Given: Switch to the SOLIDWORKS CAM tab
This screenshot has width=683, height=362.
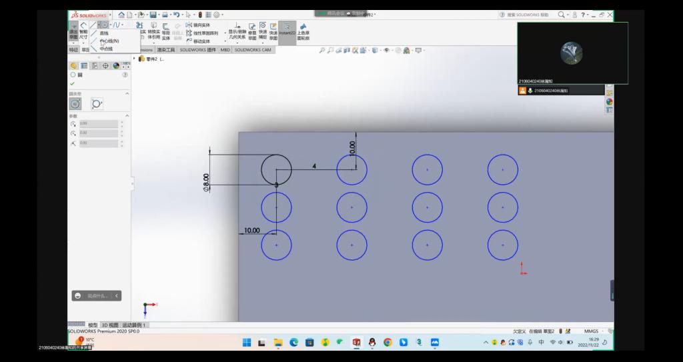Looking at the screenshot, I should pyautogui.click(x=253, y=49).
